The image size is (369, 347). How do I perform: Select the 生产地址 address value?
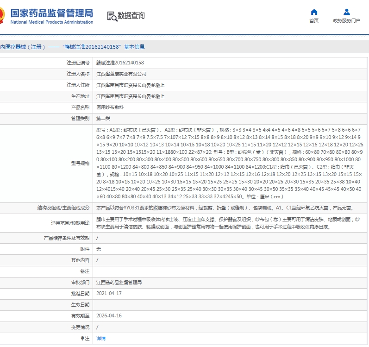(x=130, y=96)
